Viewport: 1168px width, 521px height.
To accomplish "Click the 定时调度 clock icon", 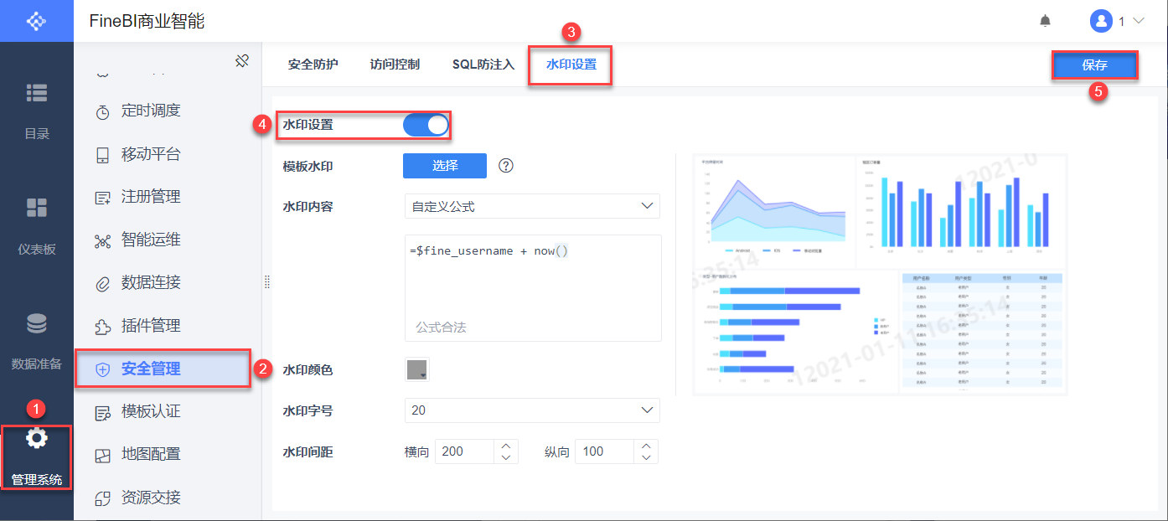I will tap(103, 111).
